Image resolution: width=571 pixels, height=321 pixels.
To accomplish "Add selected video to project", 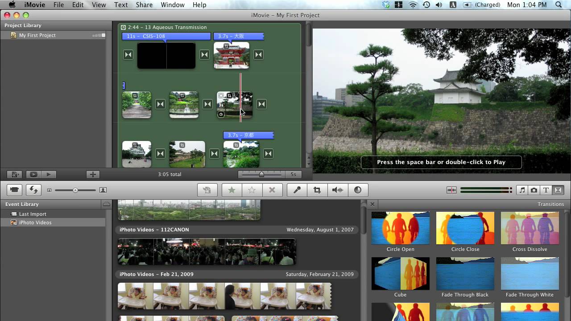I will point(207,190).
